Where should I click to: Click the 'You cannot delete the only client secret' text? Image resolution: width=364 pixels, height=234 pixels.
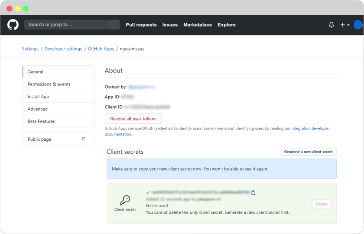tap(218, 212)
